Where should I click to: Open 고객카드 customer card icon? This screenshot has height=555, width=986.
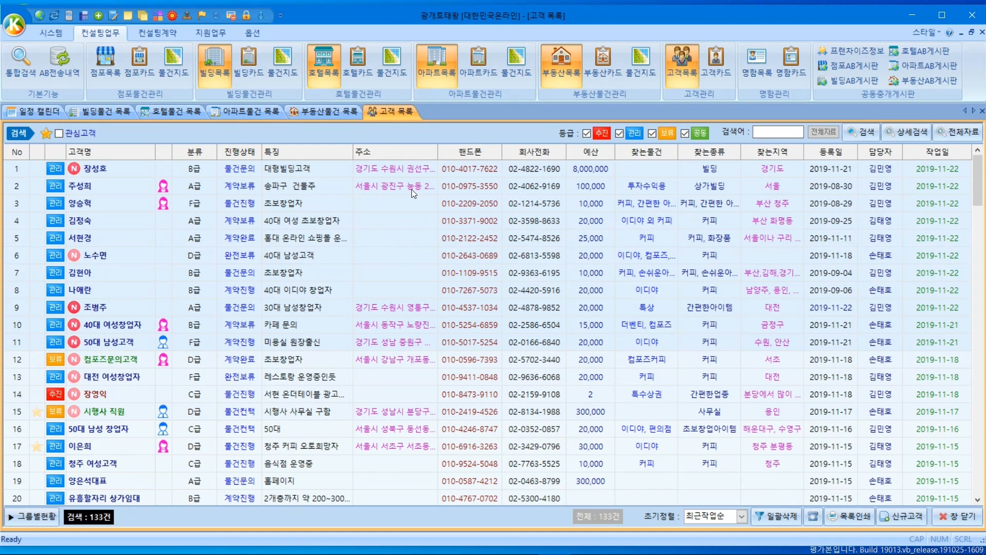click(x=716, y=62)
